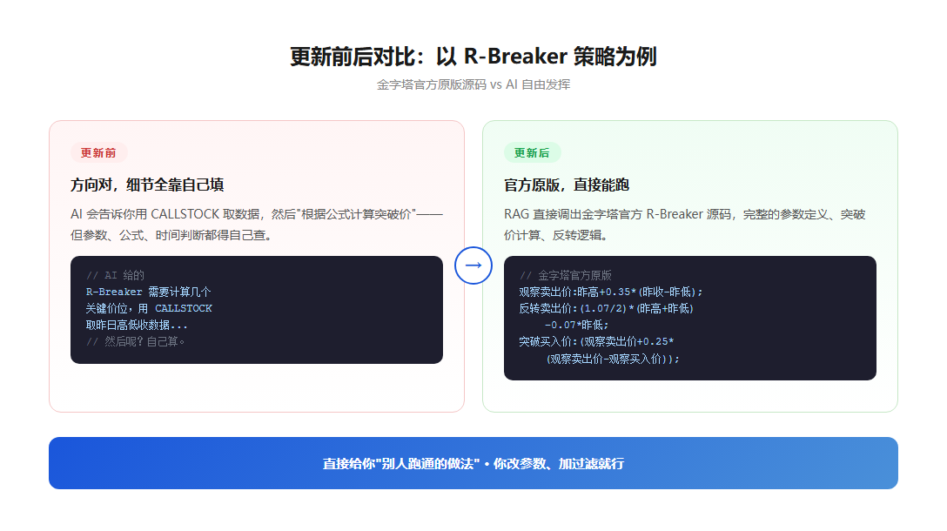Click the heading 官方原版，直接能跑
The height and width of the screenshot is (531, 947).
[567, 185]
